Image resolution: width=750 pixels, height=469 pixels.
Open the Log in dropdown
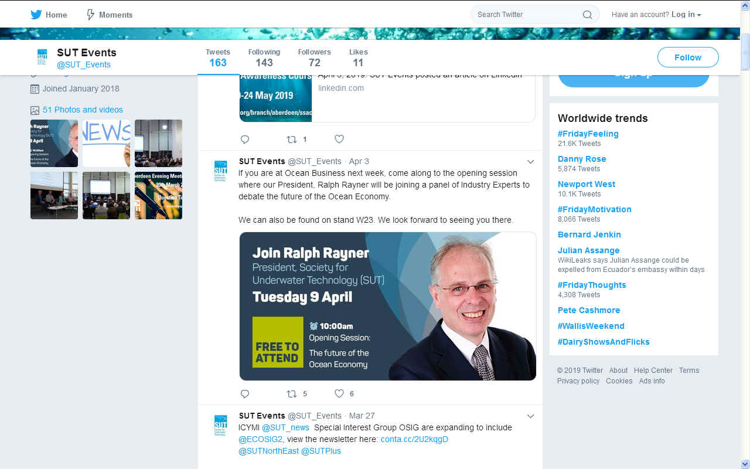(686, 15)
